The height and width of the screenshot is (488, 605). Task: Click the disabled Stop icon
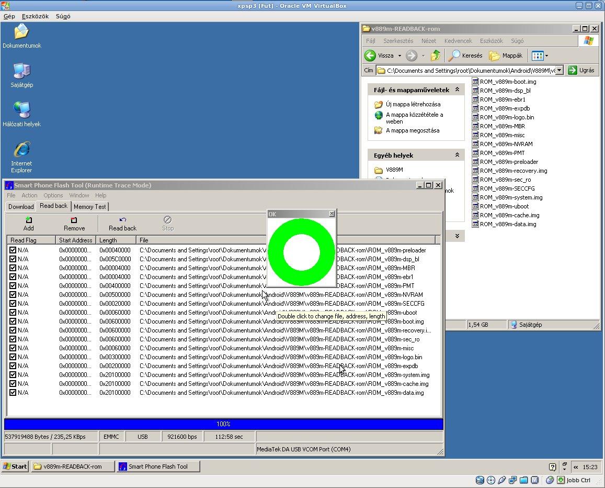click(x=167, y=219)
